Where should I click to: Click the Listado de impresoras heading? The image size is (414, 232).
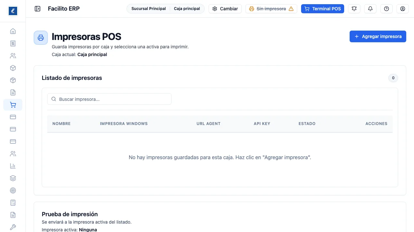point(72,78)
